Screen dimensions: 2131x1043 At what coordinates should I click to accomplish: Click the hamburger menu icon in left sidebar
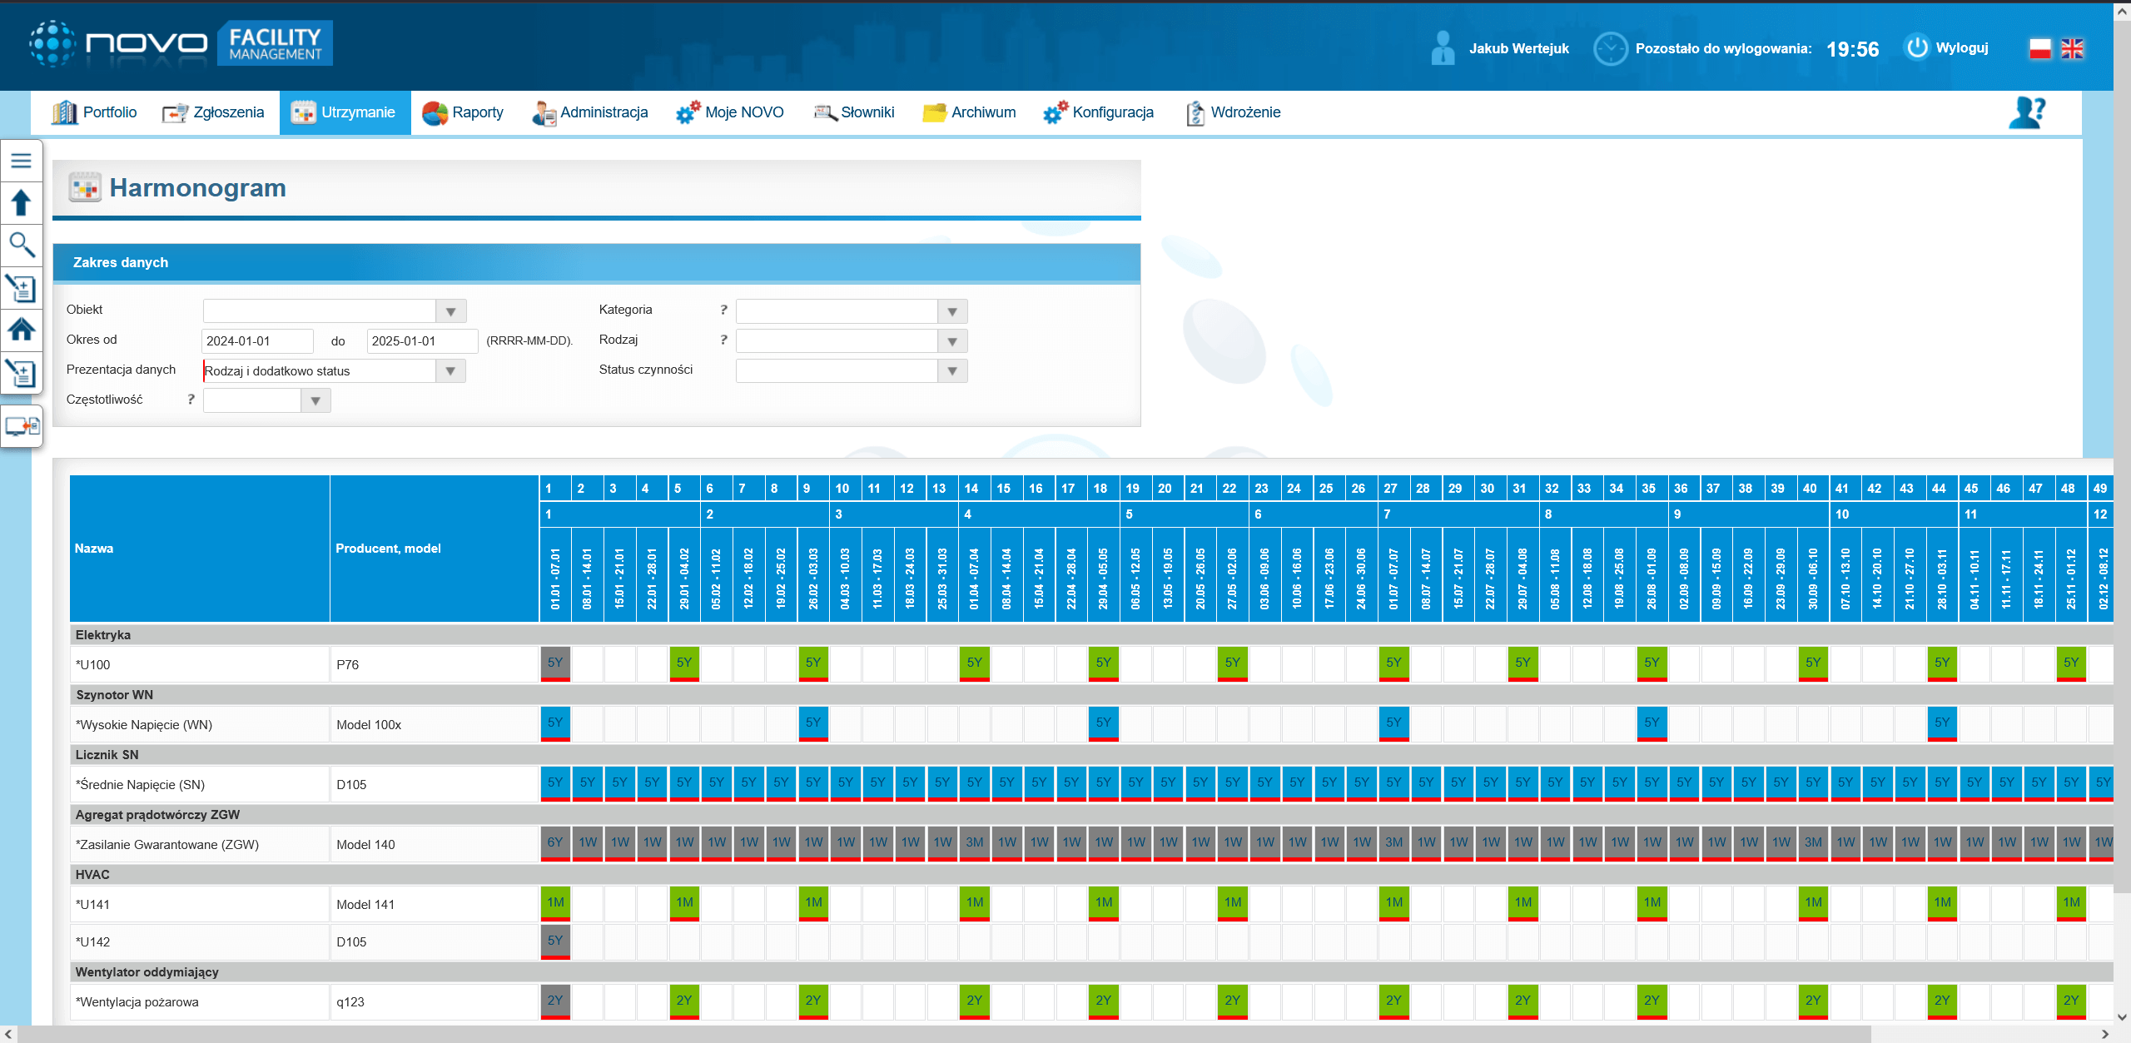[x=21, y=161]
